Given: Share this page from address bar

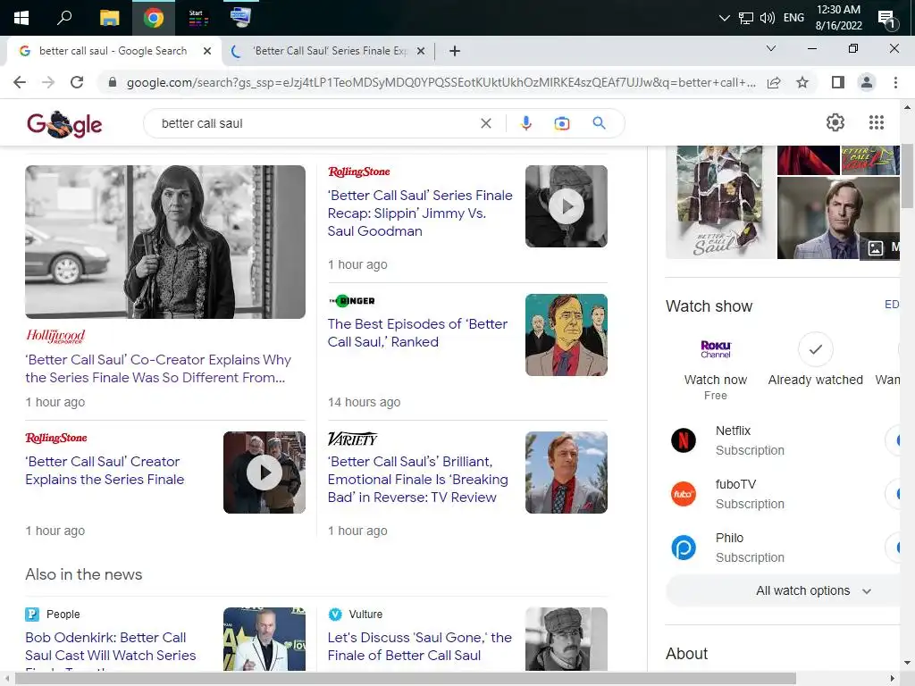Looking at the screenshot, I should (x=774, y=82).
